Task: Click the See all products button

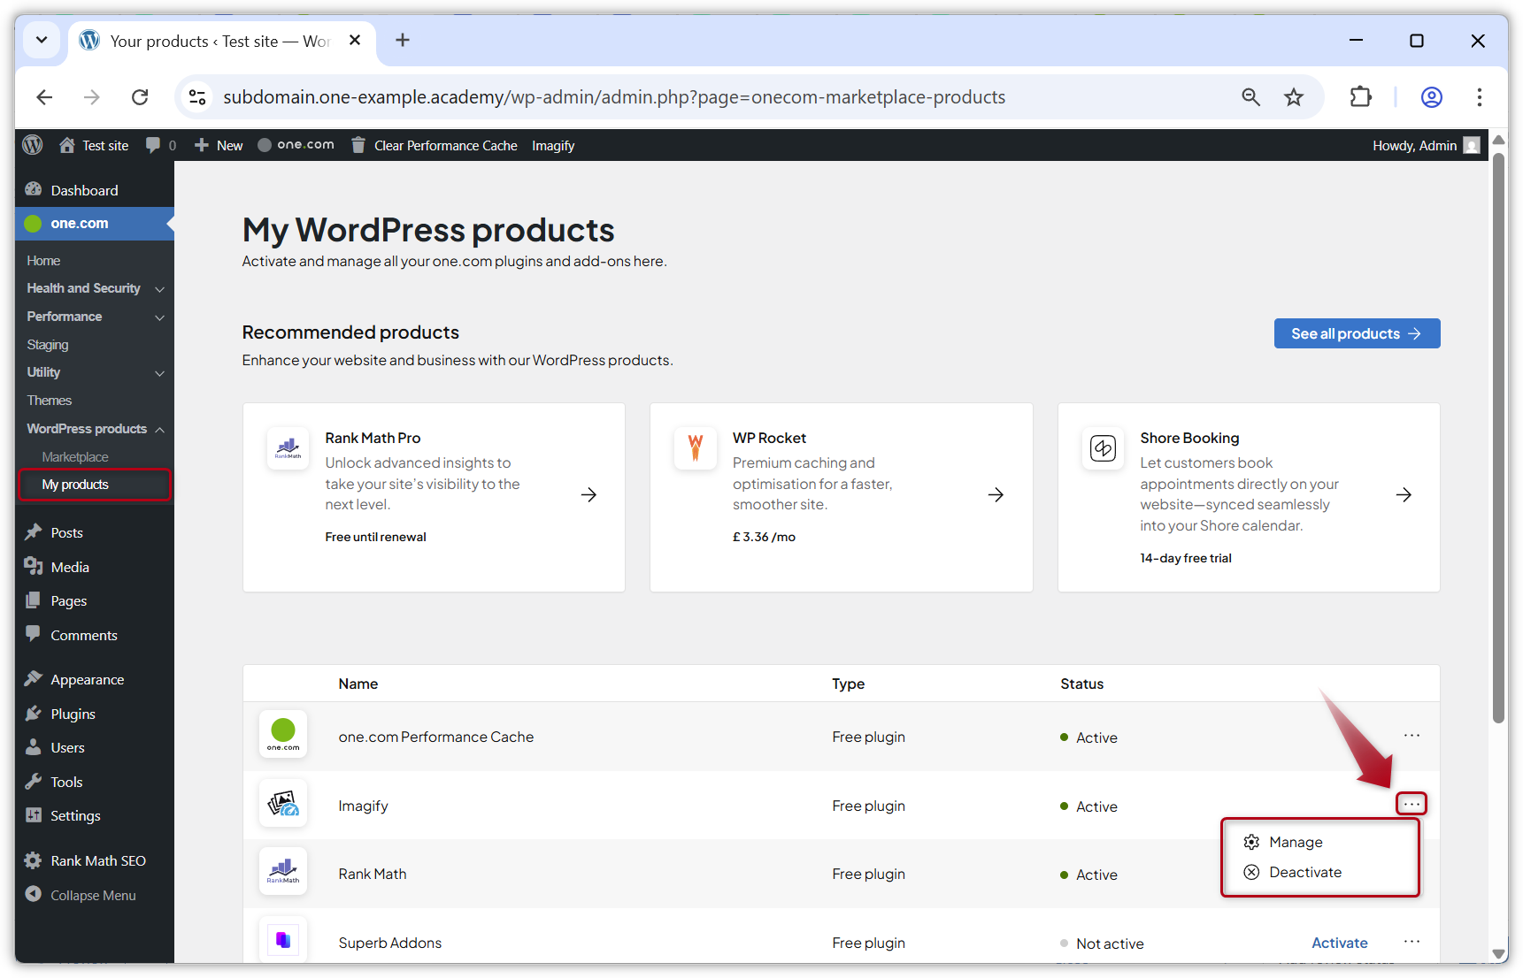Action: [x=1357, y=333]
